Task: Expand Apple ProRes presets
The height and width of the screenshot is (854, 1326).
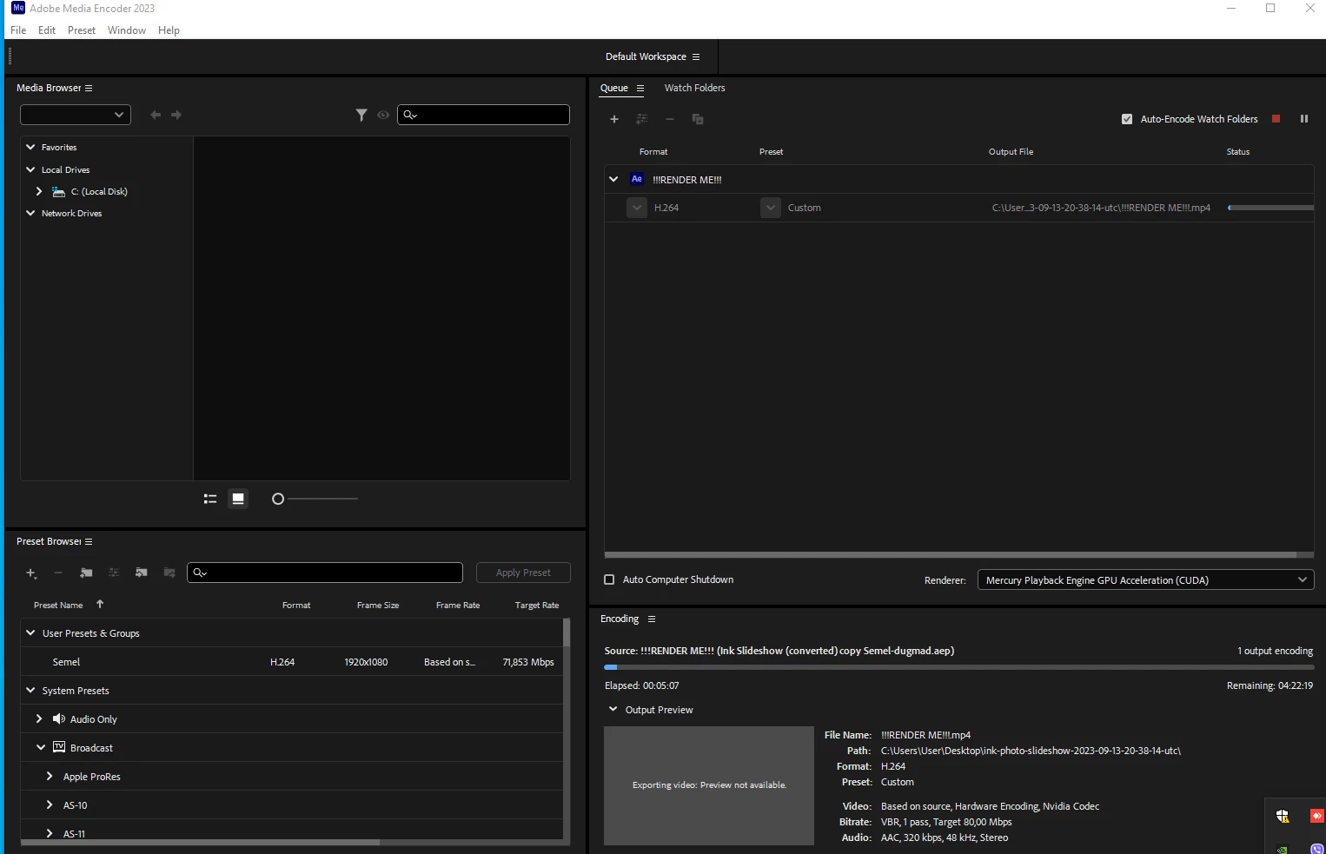Action: (x=50, y=776)
